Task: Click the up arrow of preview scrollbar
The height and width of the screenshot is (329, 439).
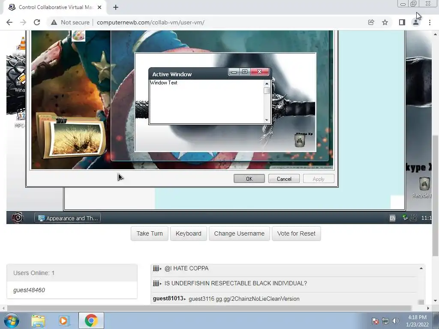Action: coord(267,84)
